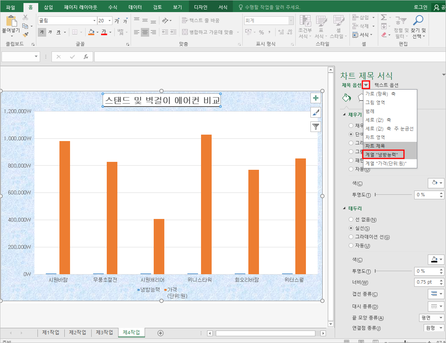Increase the font size
Viewport: 446px width, 343px height.
(x=117, y=21)
